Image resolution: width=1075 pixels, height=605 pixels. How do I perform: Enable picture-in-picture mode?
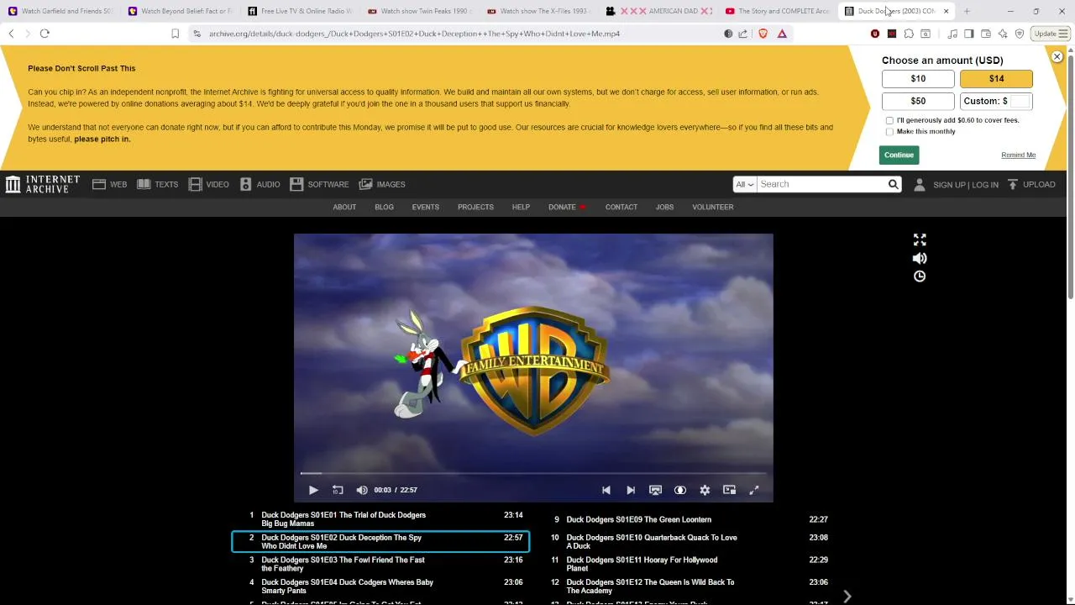pyautogui.click(x=730, y=490)
